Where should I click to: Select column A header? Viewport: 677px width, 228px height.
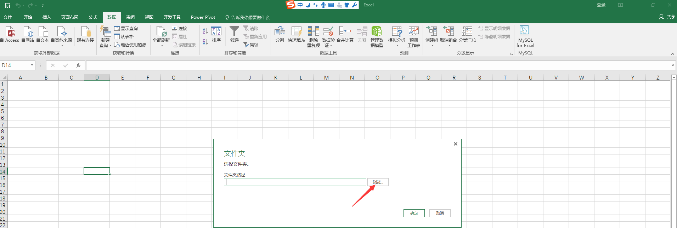coord(21,77)
